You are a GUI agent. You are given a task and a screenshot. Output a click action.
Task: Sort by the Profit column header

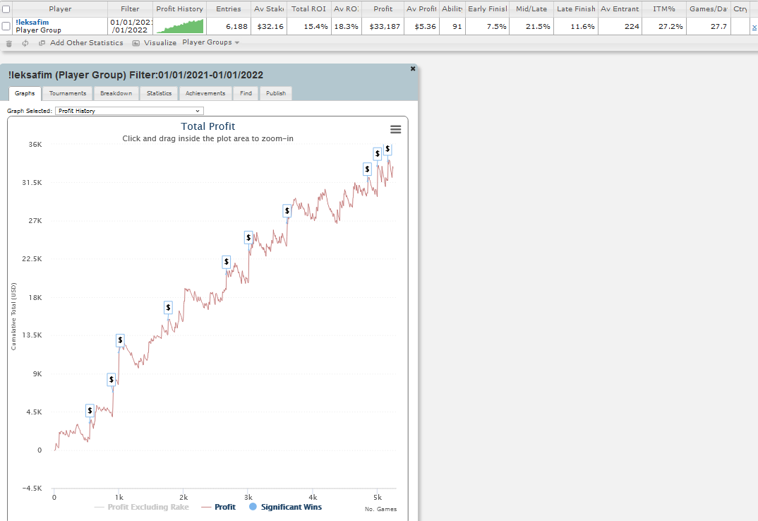[383, 9]
